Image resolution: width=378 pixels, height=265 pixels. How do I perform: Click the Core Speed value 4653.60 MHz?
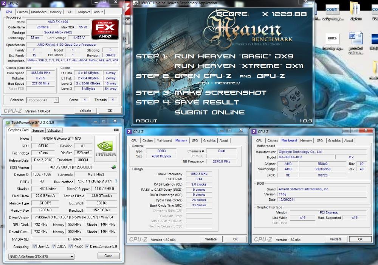click(40, 73)
